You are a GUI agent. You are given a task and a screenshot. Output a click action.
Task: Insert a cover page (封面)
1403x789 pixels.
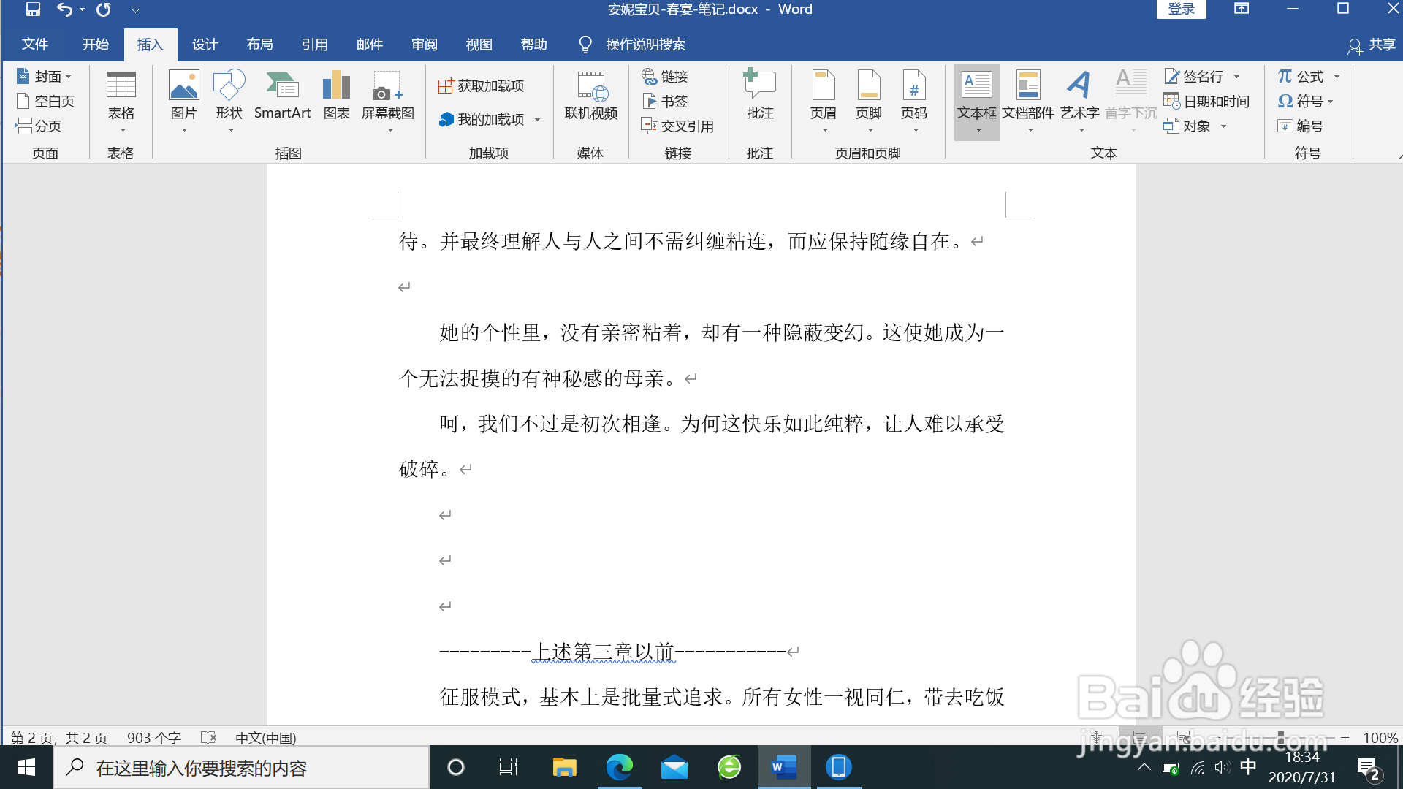(44, 76)
